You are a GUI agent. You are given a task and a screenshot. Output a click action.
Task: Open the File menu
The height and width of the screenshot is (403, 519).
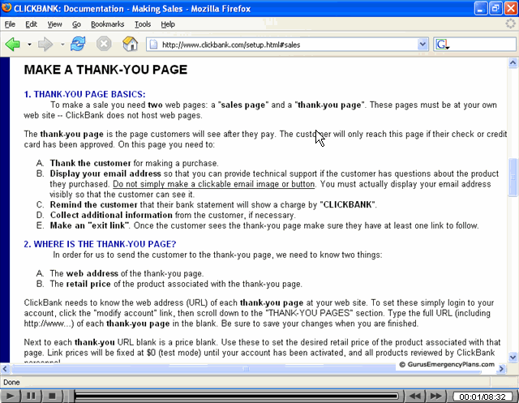[10, 24]
